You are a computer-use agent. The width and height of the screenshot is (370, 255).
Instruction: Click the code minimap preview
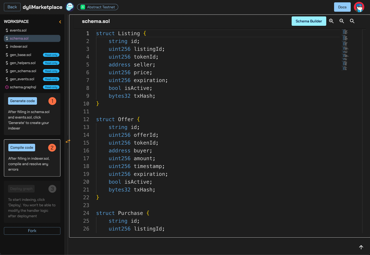(x=345, y=49)
